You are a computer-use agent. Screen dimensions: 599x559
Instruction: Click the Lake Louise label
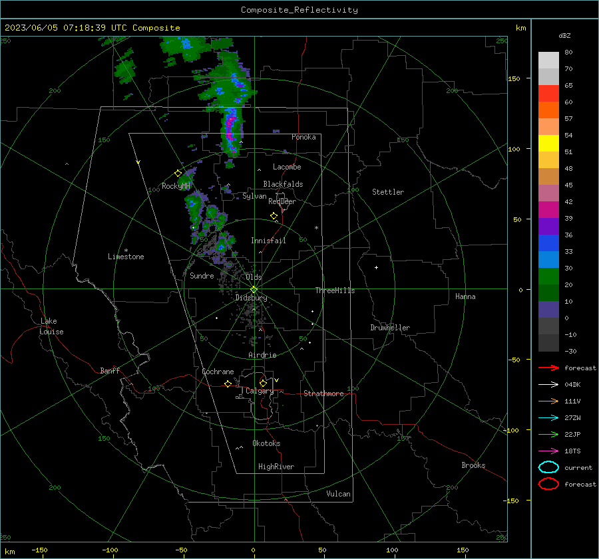(x=51, y=326)
